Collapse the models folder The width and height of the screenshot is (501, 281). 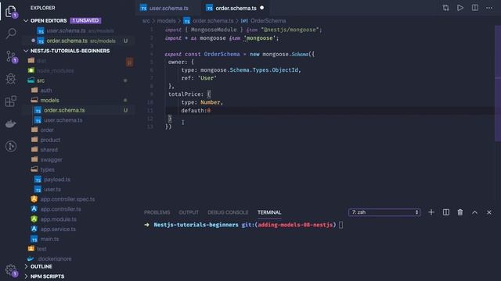(78, 101)
